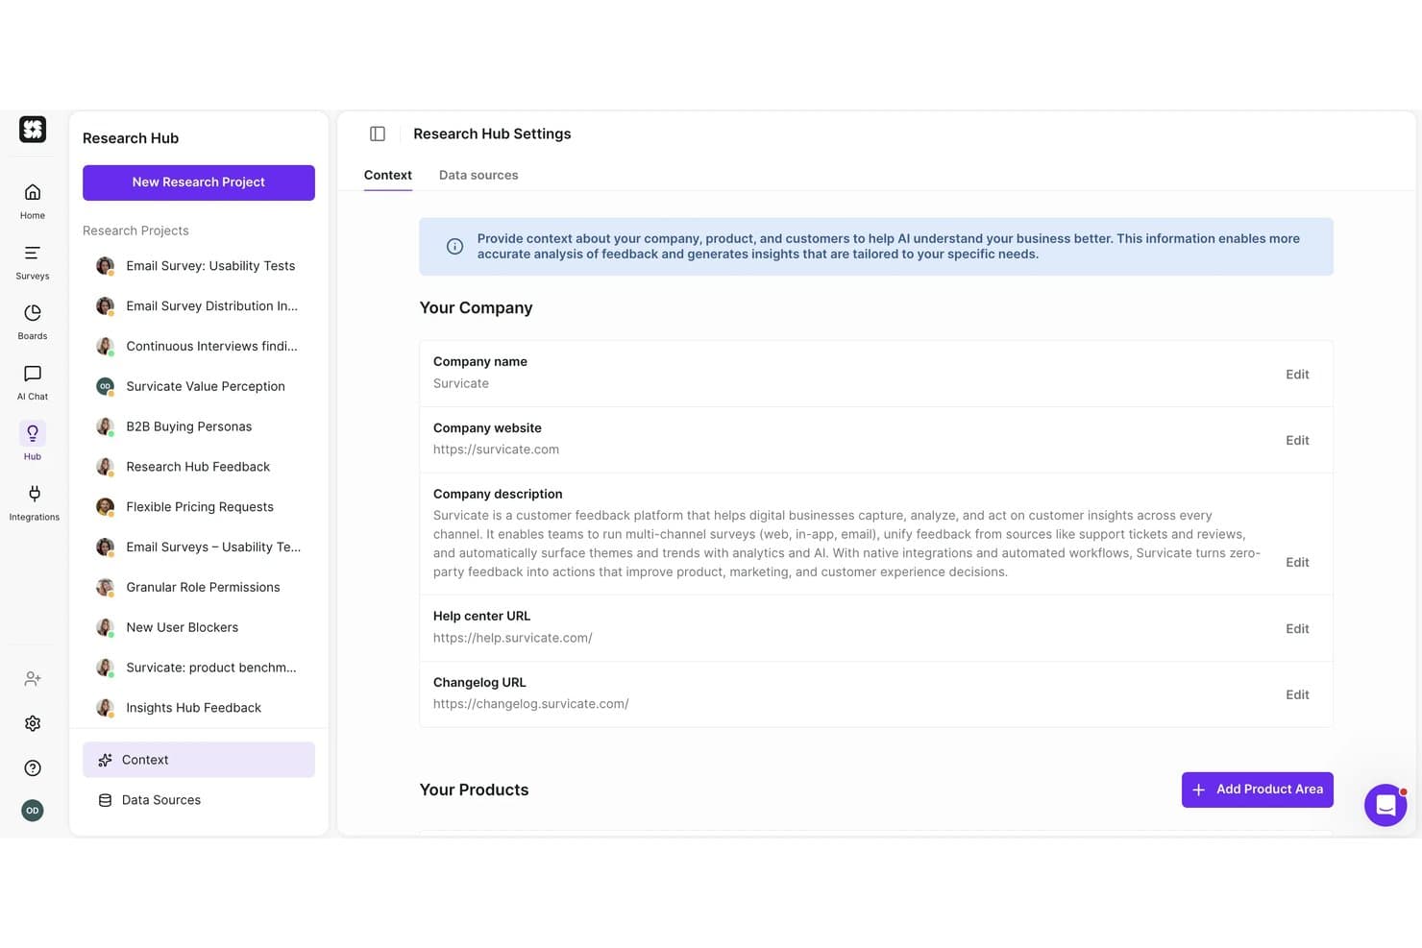Open Survicate Value Perception project

click(199, 387)
